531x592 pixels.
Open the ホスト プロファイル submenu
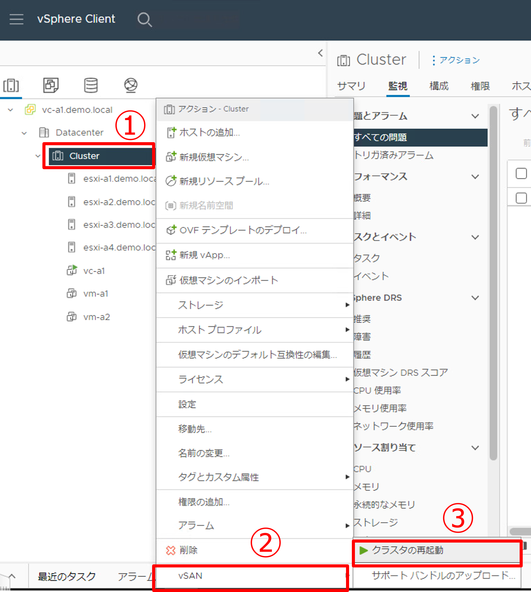click(255, 330)
